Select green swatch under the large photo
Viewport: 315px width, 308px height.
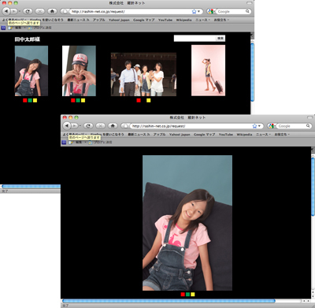tap(187, 295)
